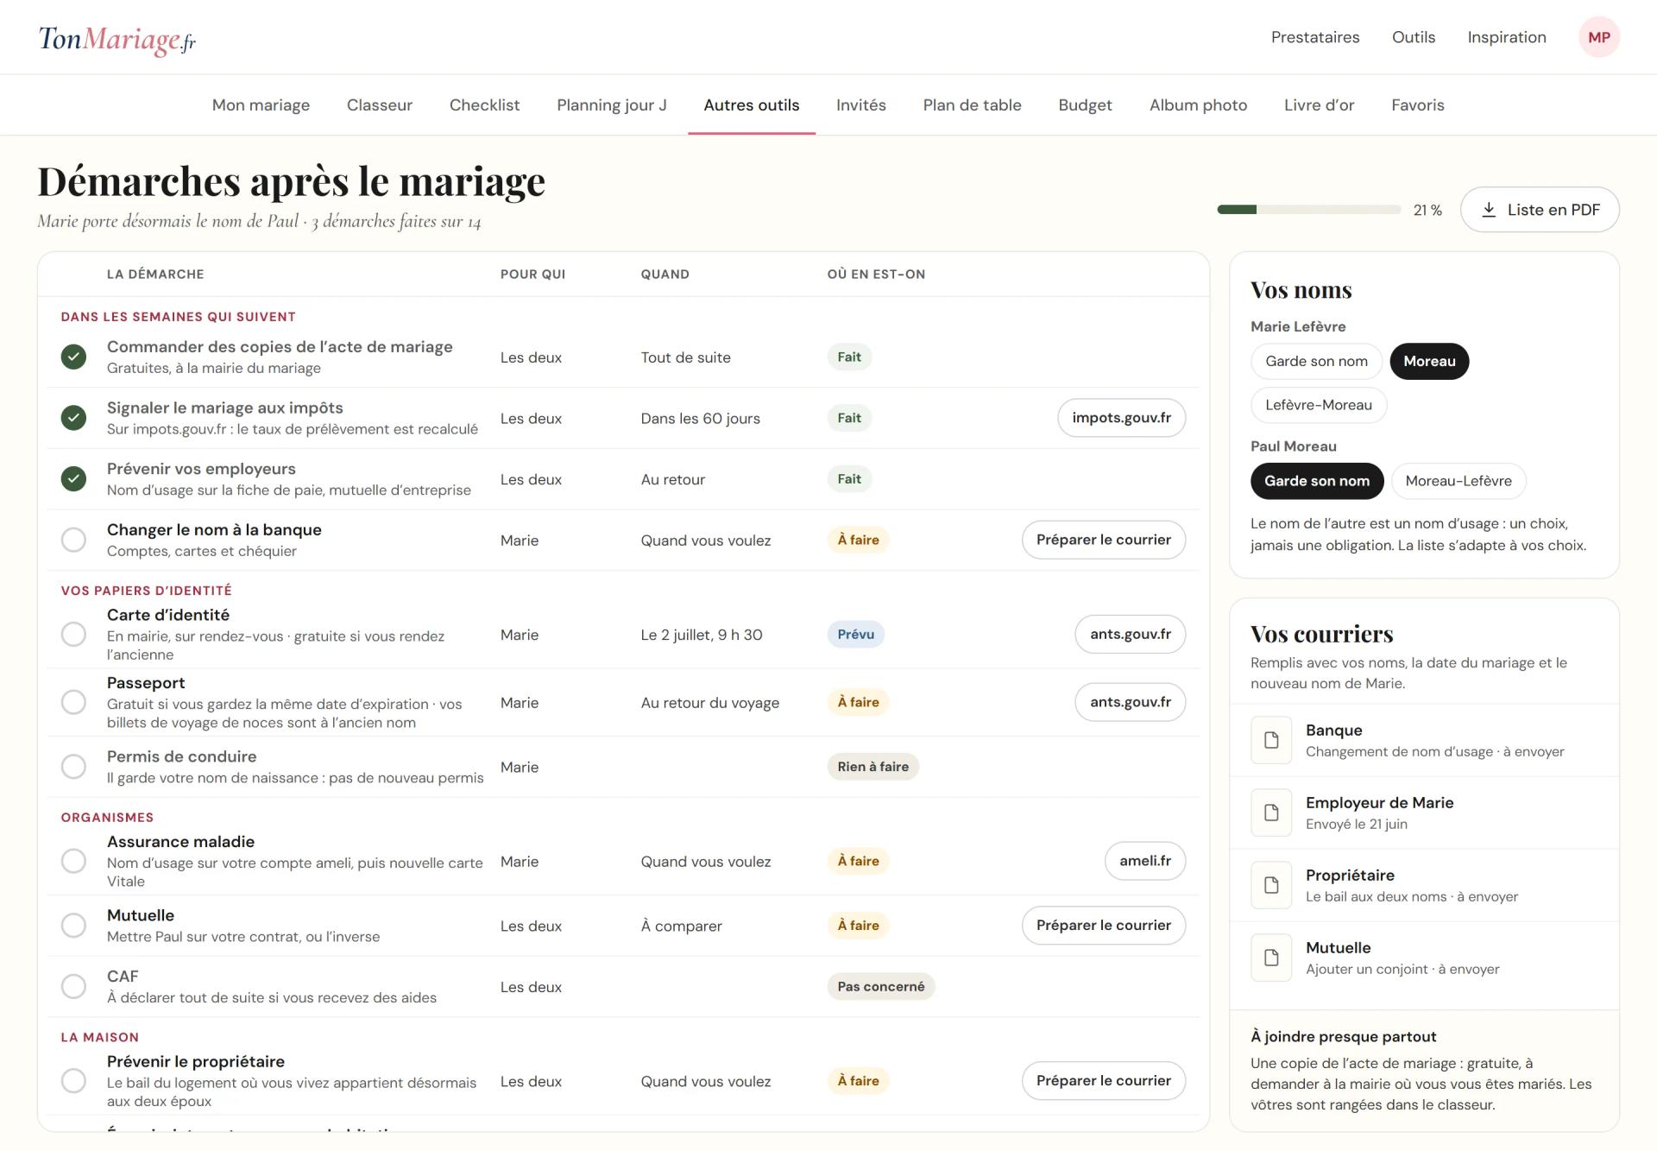The height and width of the screenshot is (1151, 1657).
Task: Click the Employeur de Marie document icon
Action: (x=1271, y=813)
